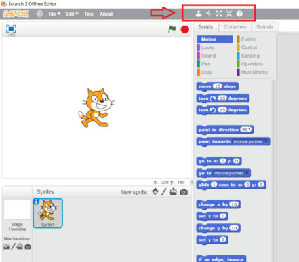
Task: Select the Control block category
Action: (x=249, y=48)
